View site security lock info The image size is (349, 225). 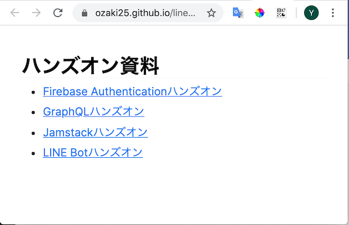84,13
